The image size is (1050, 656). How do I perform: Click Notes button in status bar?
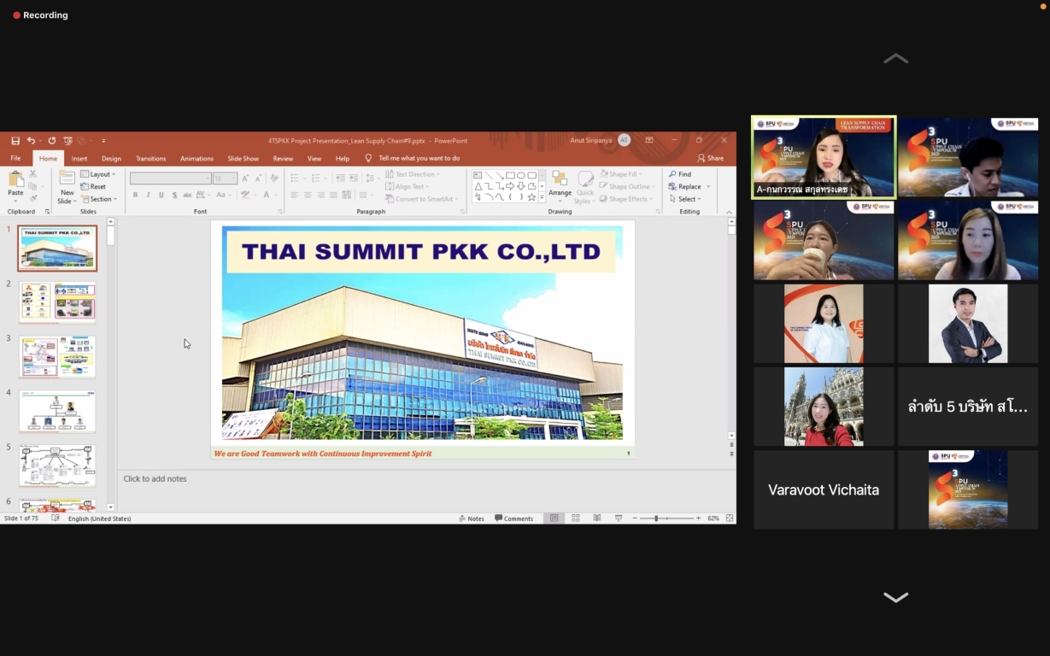[472, 518]
